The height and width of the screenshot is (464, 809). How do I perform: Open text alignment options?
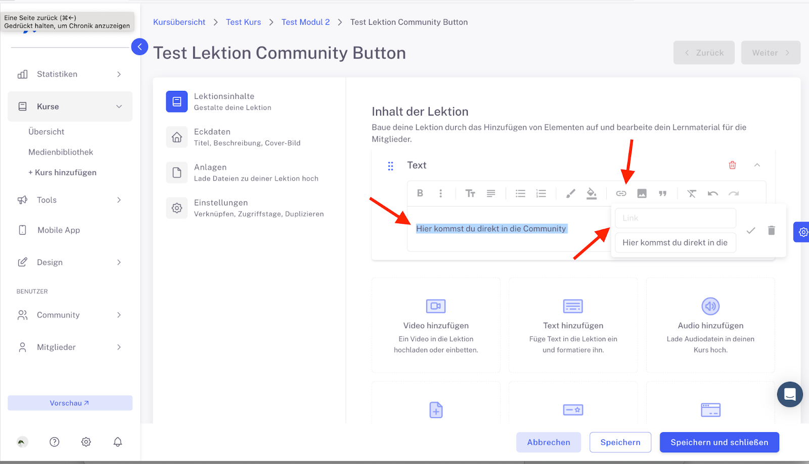[x=491, y=193]
